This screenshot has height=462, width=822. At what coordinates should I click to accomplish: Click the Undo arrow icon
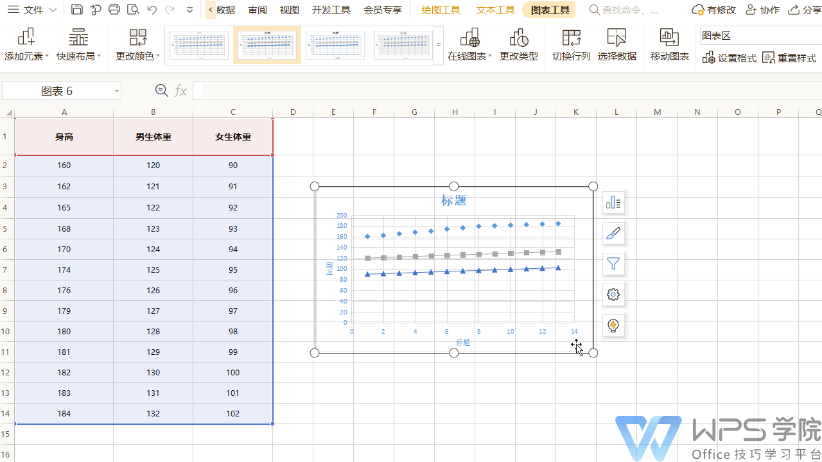152,10
